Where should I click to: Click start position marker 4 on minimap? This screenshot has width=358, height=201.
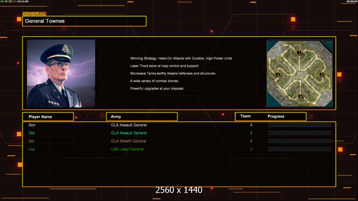pos(278,74)
